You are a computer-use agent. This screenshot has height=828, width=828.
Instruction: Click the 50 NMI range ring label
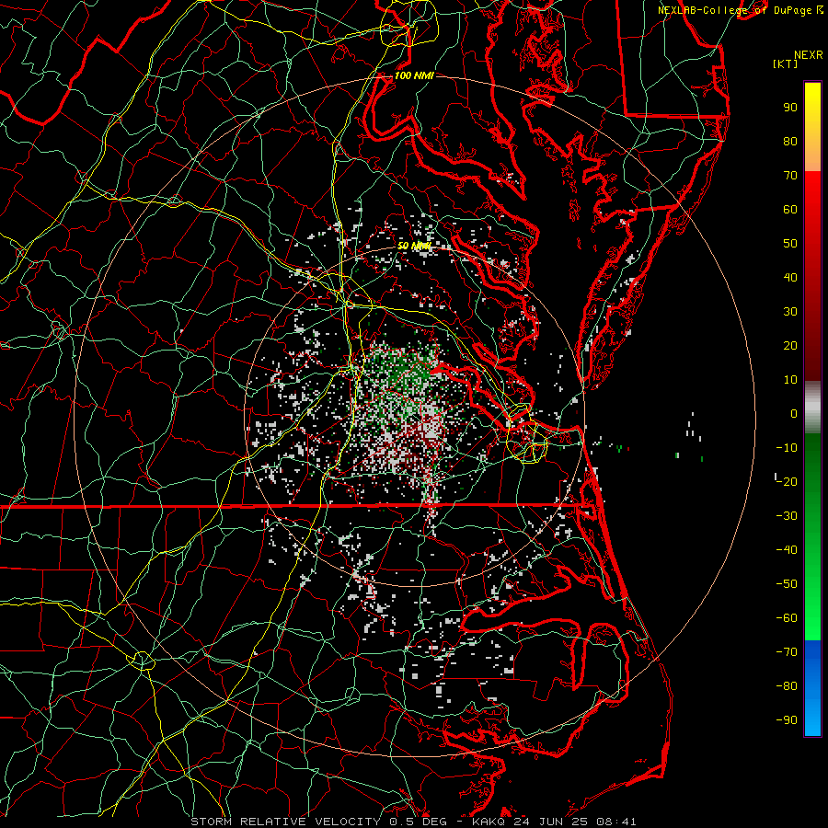[x=413, y=246]
